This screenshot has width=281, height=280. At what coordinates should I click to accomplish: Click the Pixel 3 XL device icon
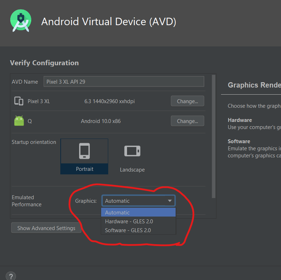point(19,101)
